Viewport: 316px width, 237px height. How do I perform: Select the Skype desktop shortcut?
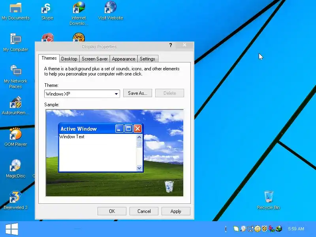47,11
